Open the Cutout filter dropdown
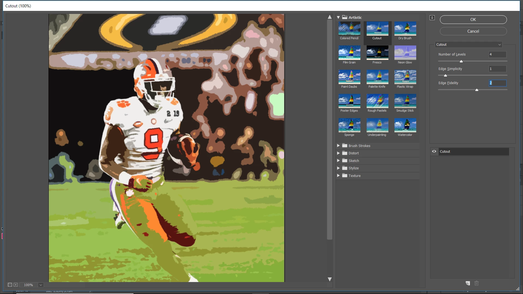Viewport: 523px width, 294px height. coord(469,45)
